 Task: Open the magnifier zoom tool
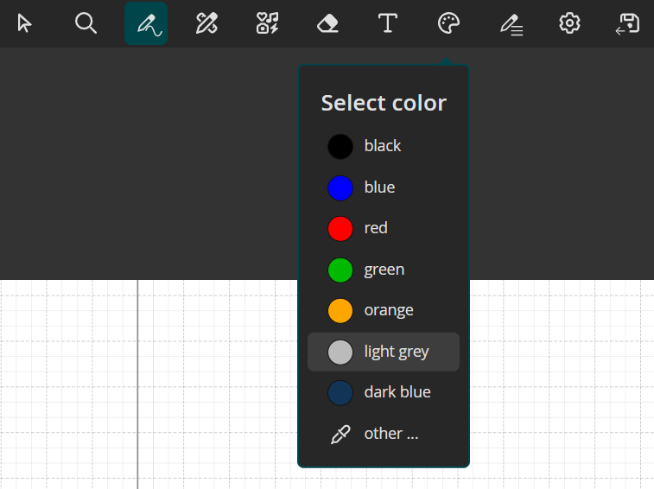[86, 23]
